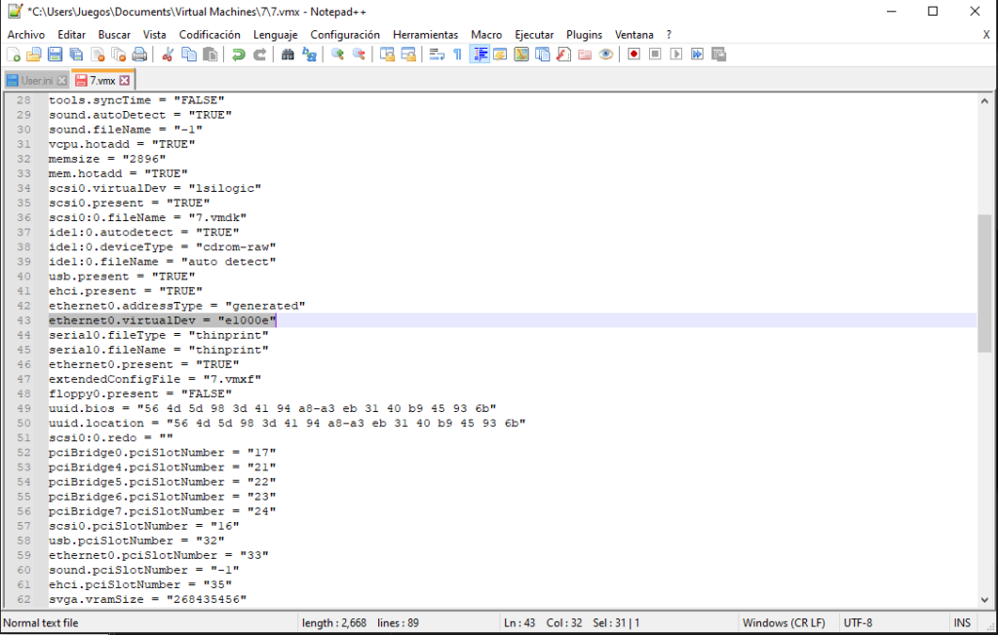Click the Save All toolbar icon
Viewport: 998px width, 635px height.
click(x=76, y=55)
